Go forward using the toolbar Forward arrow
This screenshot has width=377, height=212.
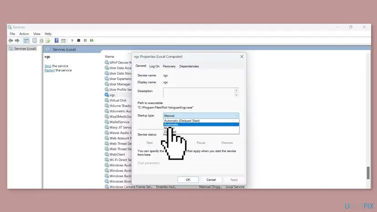(17, 40)
